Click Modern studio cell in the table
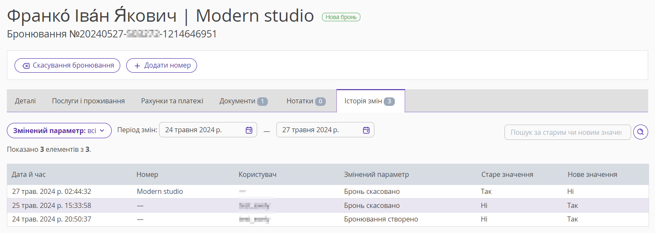 point(160,191)
